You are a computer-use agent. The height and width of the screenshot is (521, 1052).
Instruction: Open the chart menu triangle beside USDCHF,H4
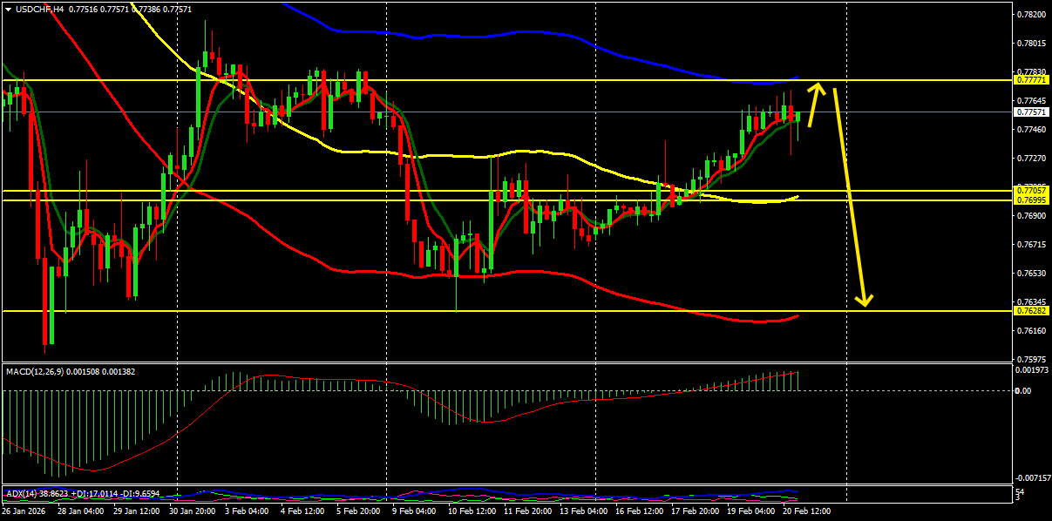(8, 9)
